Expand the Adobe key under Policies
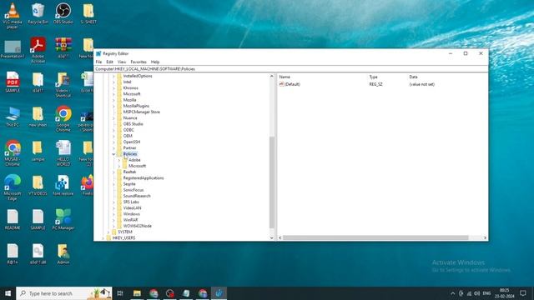This screenshot has width=534, height=300. 119,160
